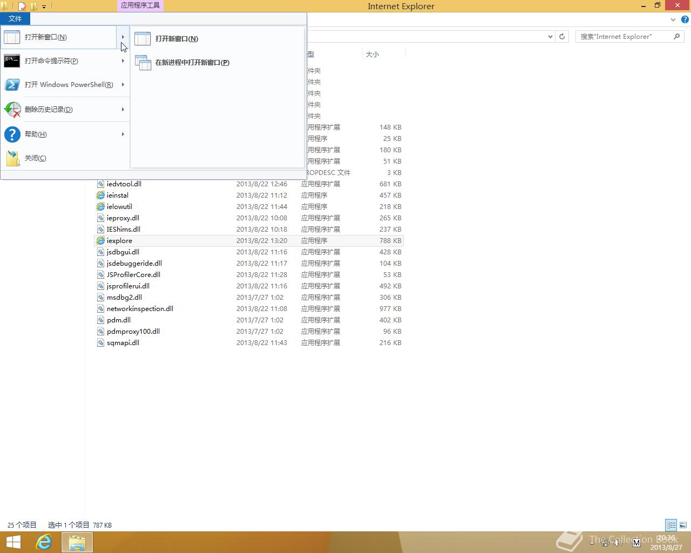The width and height of the screenshot is (691, 553).
Task: Open Internet Explorer from the taskbar
Action: (44, 542)
